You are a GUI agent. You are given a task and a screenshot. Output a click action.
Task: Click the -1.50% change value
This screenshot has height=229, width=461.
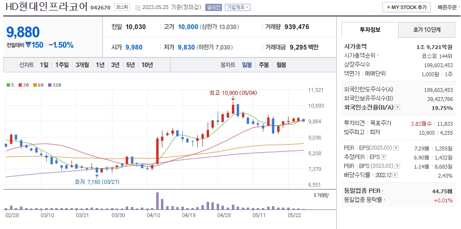click(61, 45)
